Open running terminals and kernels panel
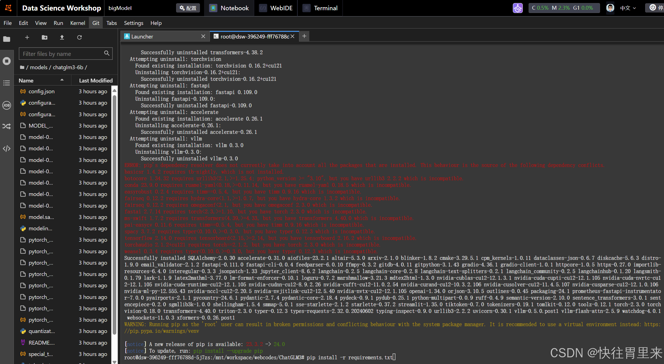 7,61
